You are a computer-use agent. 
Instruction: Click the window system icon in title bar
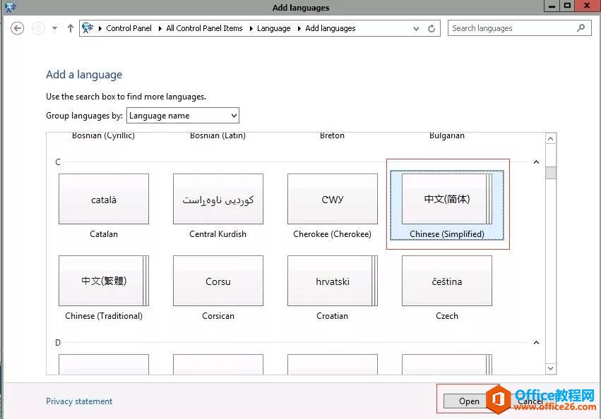point(11,7)
